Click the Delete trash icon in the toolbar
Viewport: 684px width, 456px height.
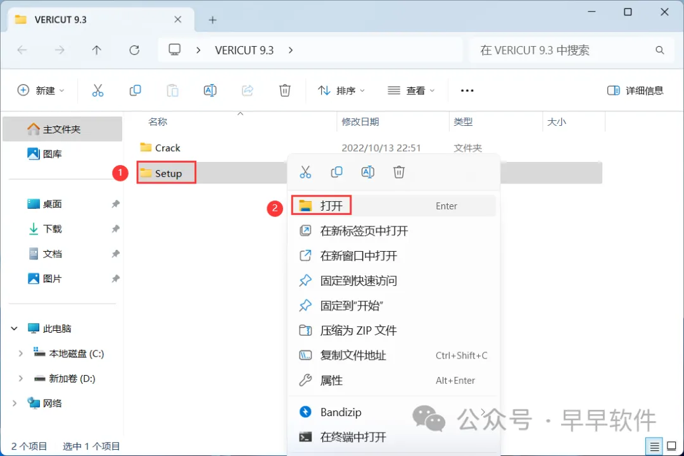[x=285, y=90]
